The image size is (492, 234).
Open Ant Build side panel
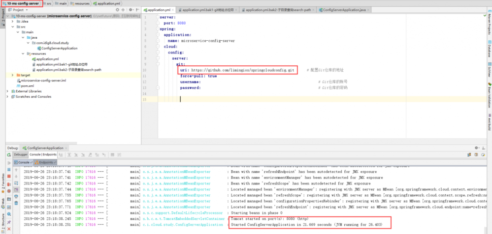(x=490, y=122)
